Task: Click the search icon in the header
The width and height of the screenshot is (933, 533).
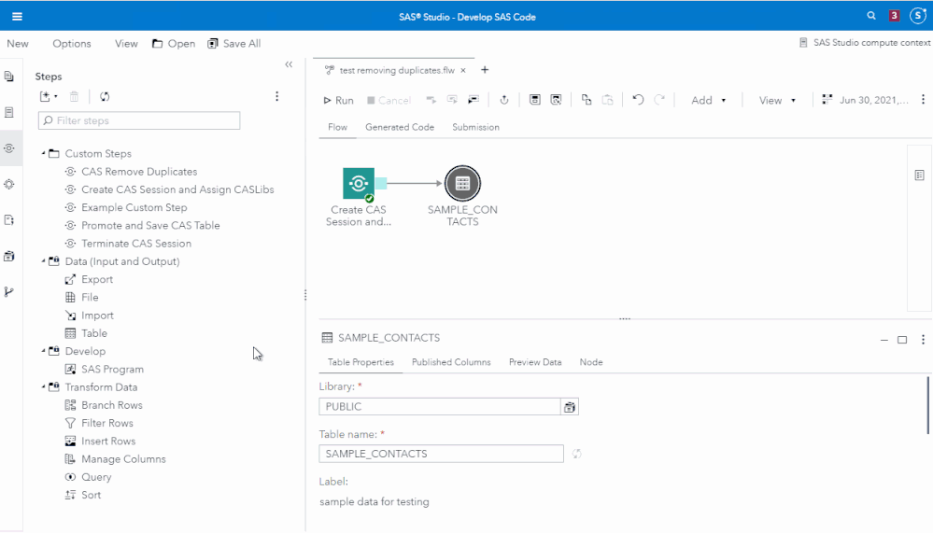Action: (871, 16)
